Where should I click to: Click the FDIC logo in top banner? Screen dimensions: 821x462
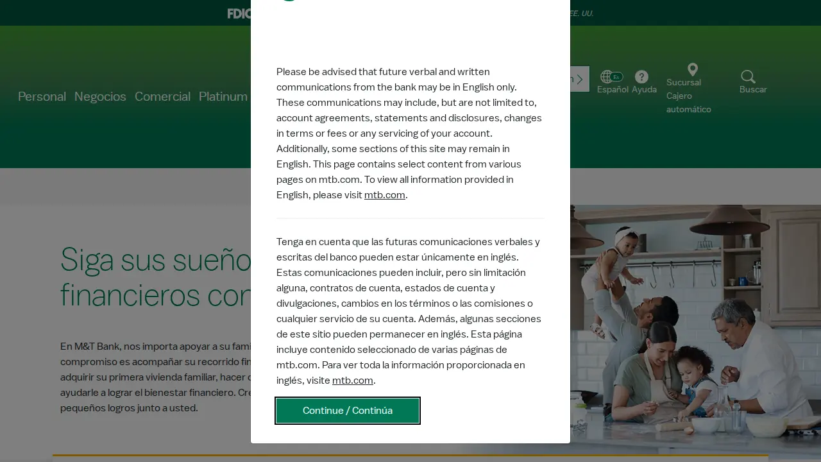point(239,13)
